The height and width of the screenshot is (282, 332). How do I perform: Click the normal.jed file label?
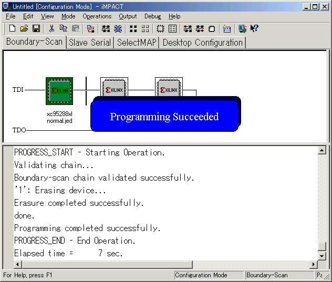59,121
